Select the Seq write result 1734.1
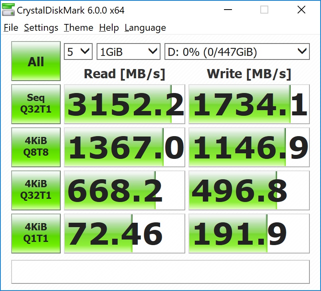Image resolution: width=321 pixels, height=291 pixels. (x=249, y=104)
